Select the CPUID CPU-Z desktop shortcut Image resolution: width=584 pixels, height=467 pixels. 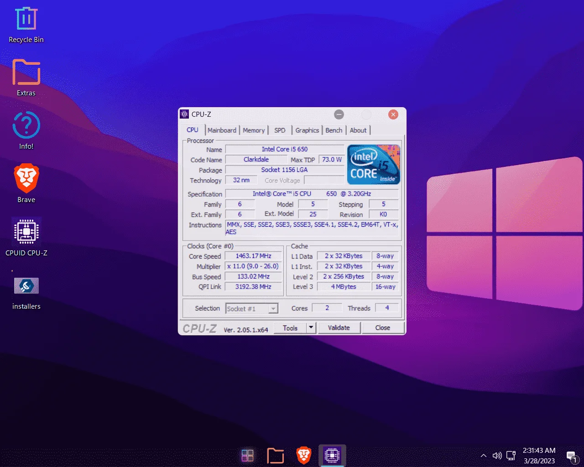(x=26, y=237)
